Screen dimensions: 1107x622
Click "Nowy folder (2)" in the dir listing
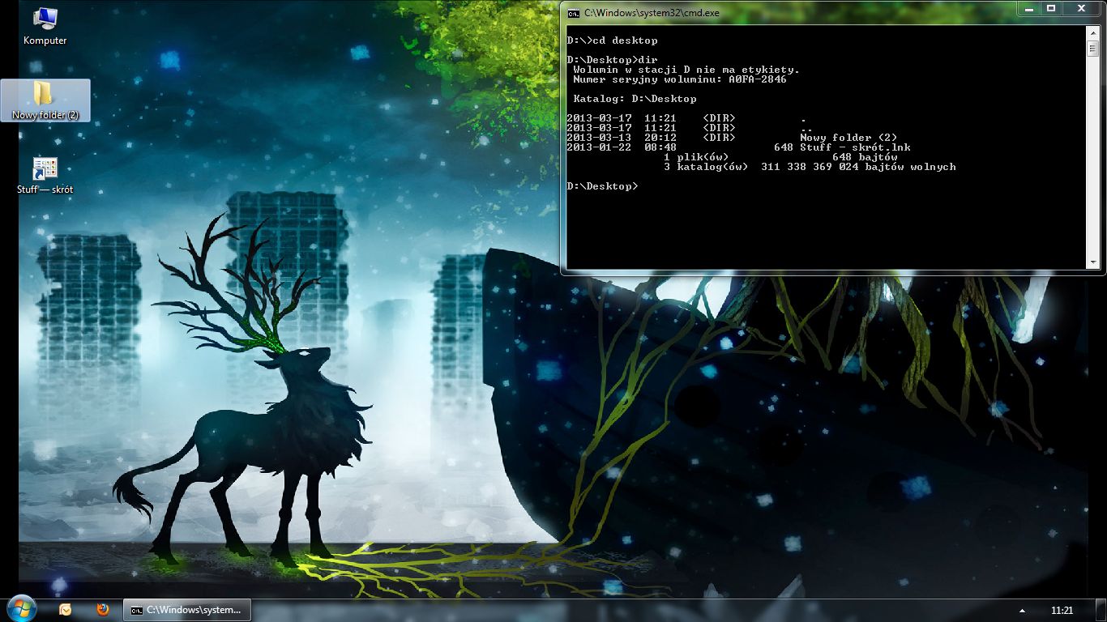[848, 138]
